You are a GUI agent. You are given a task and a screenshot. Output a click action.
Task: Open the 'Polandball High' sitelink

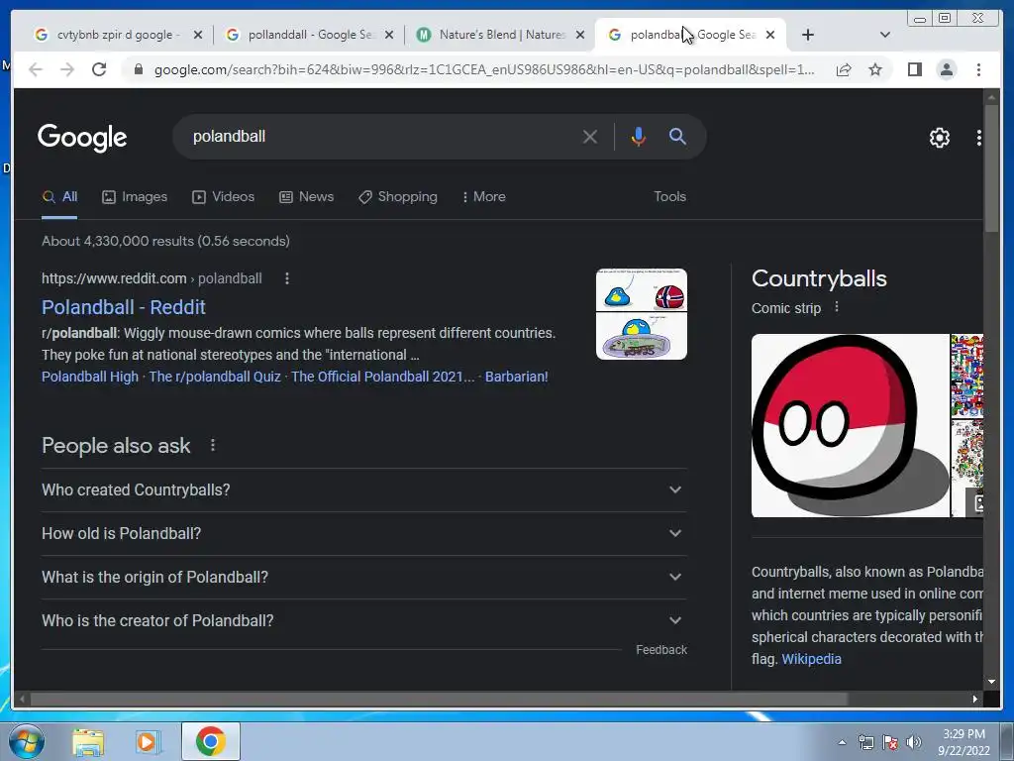pos(90,377)
